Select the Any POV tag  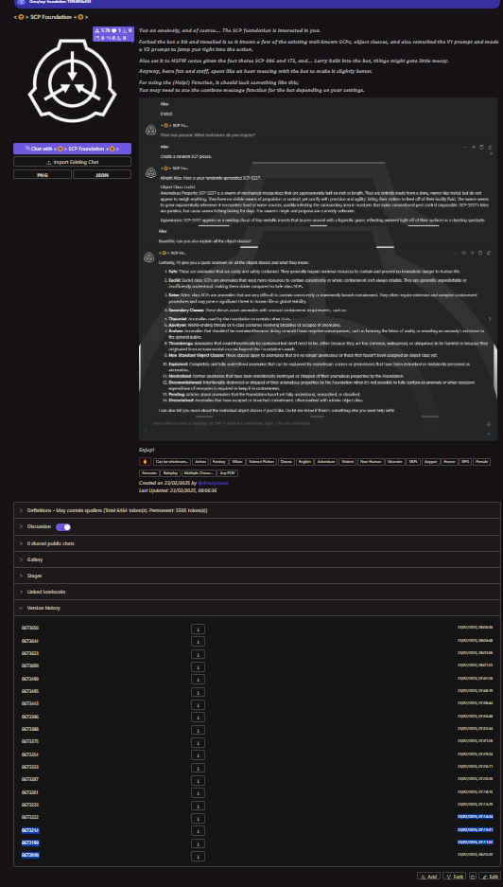(x=228, y=472)
